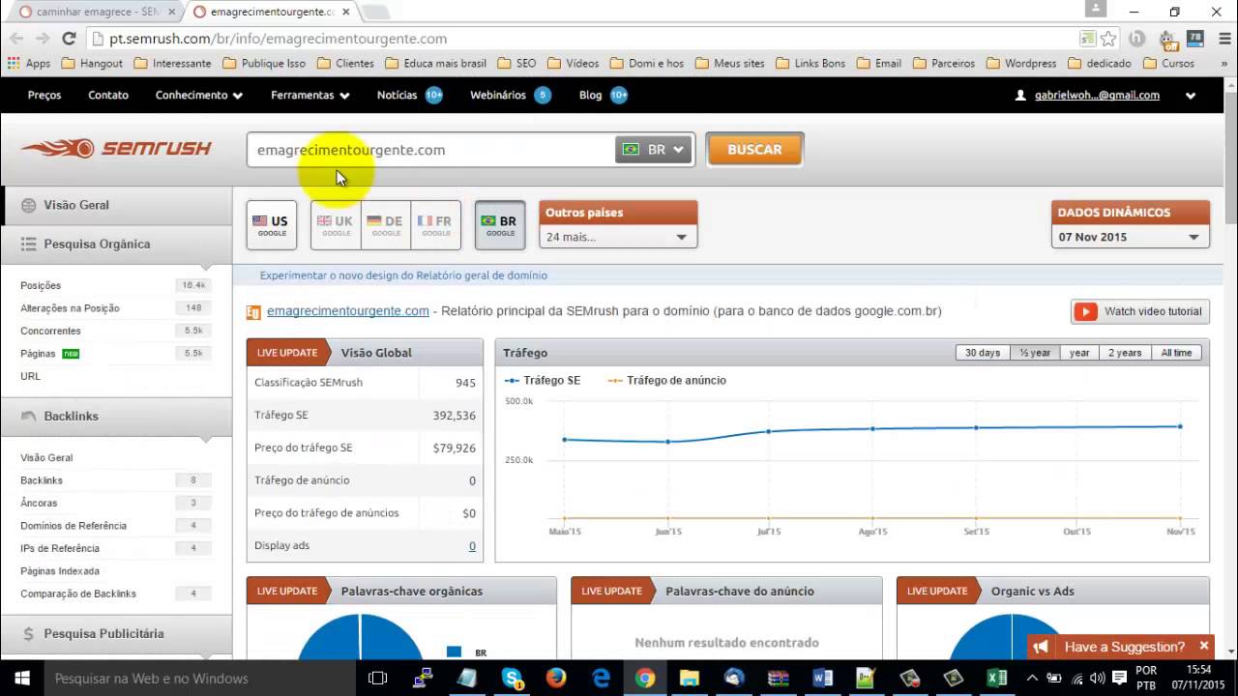Open Windows Start button

pyautogui.click(x=21, y=679)
